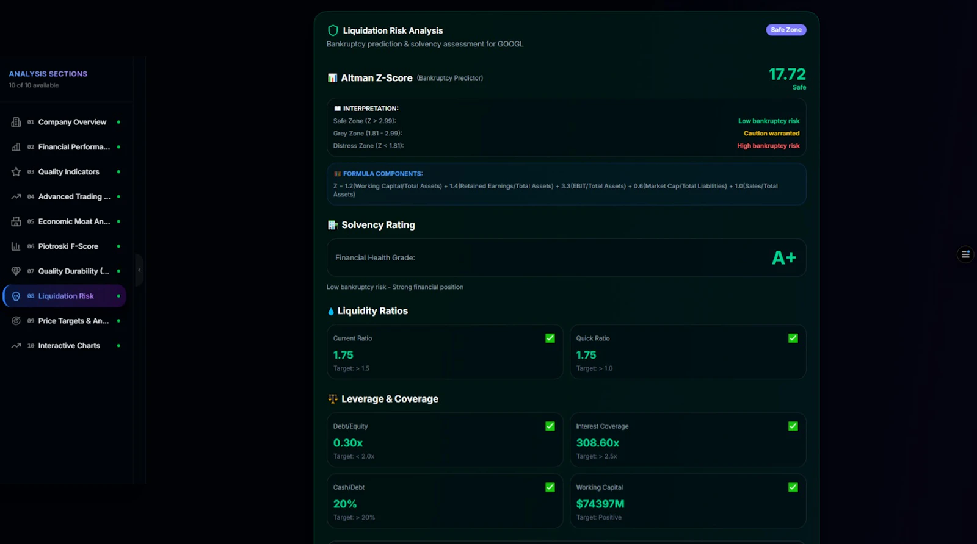977x544 pixels.
Task: Click the '10 of 10 available' text
Action: (x=34, y=85)
